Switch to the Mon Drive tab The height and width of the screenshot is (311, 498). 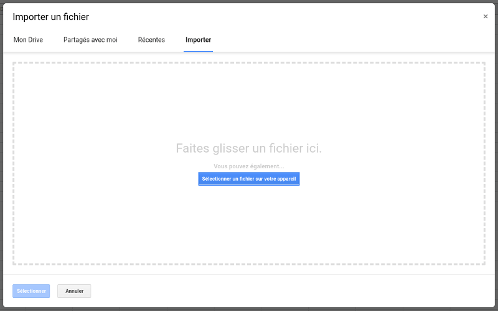[x=28, y=40]
